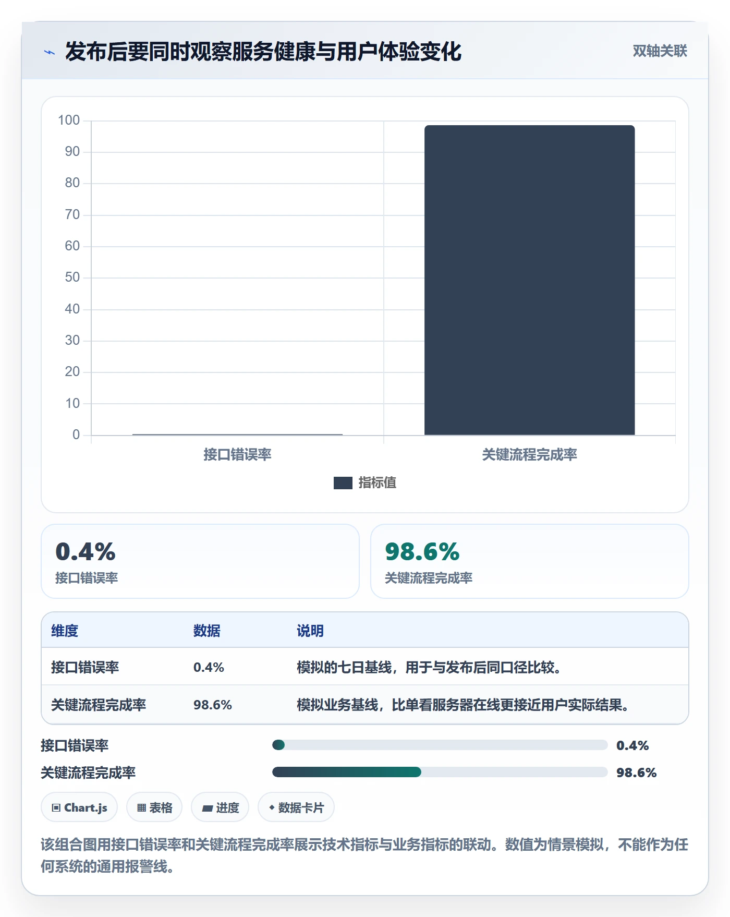Click the lightning icon beside the title
This screenshot has width=730, height=917.
pos(50,52)
